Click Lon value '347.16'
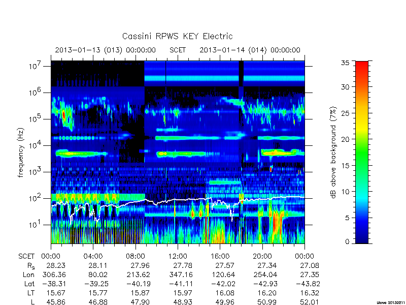The image size is (406, 305). pyautogui.click(x=181, y=274)
